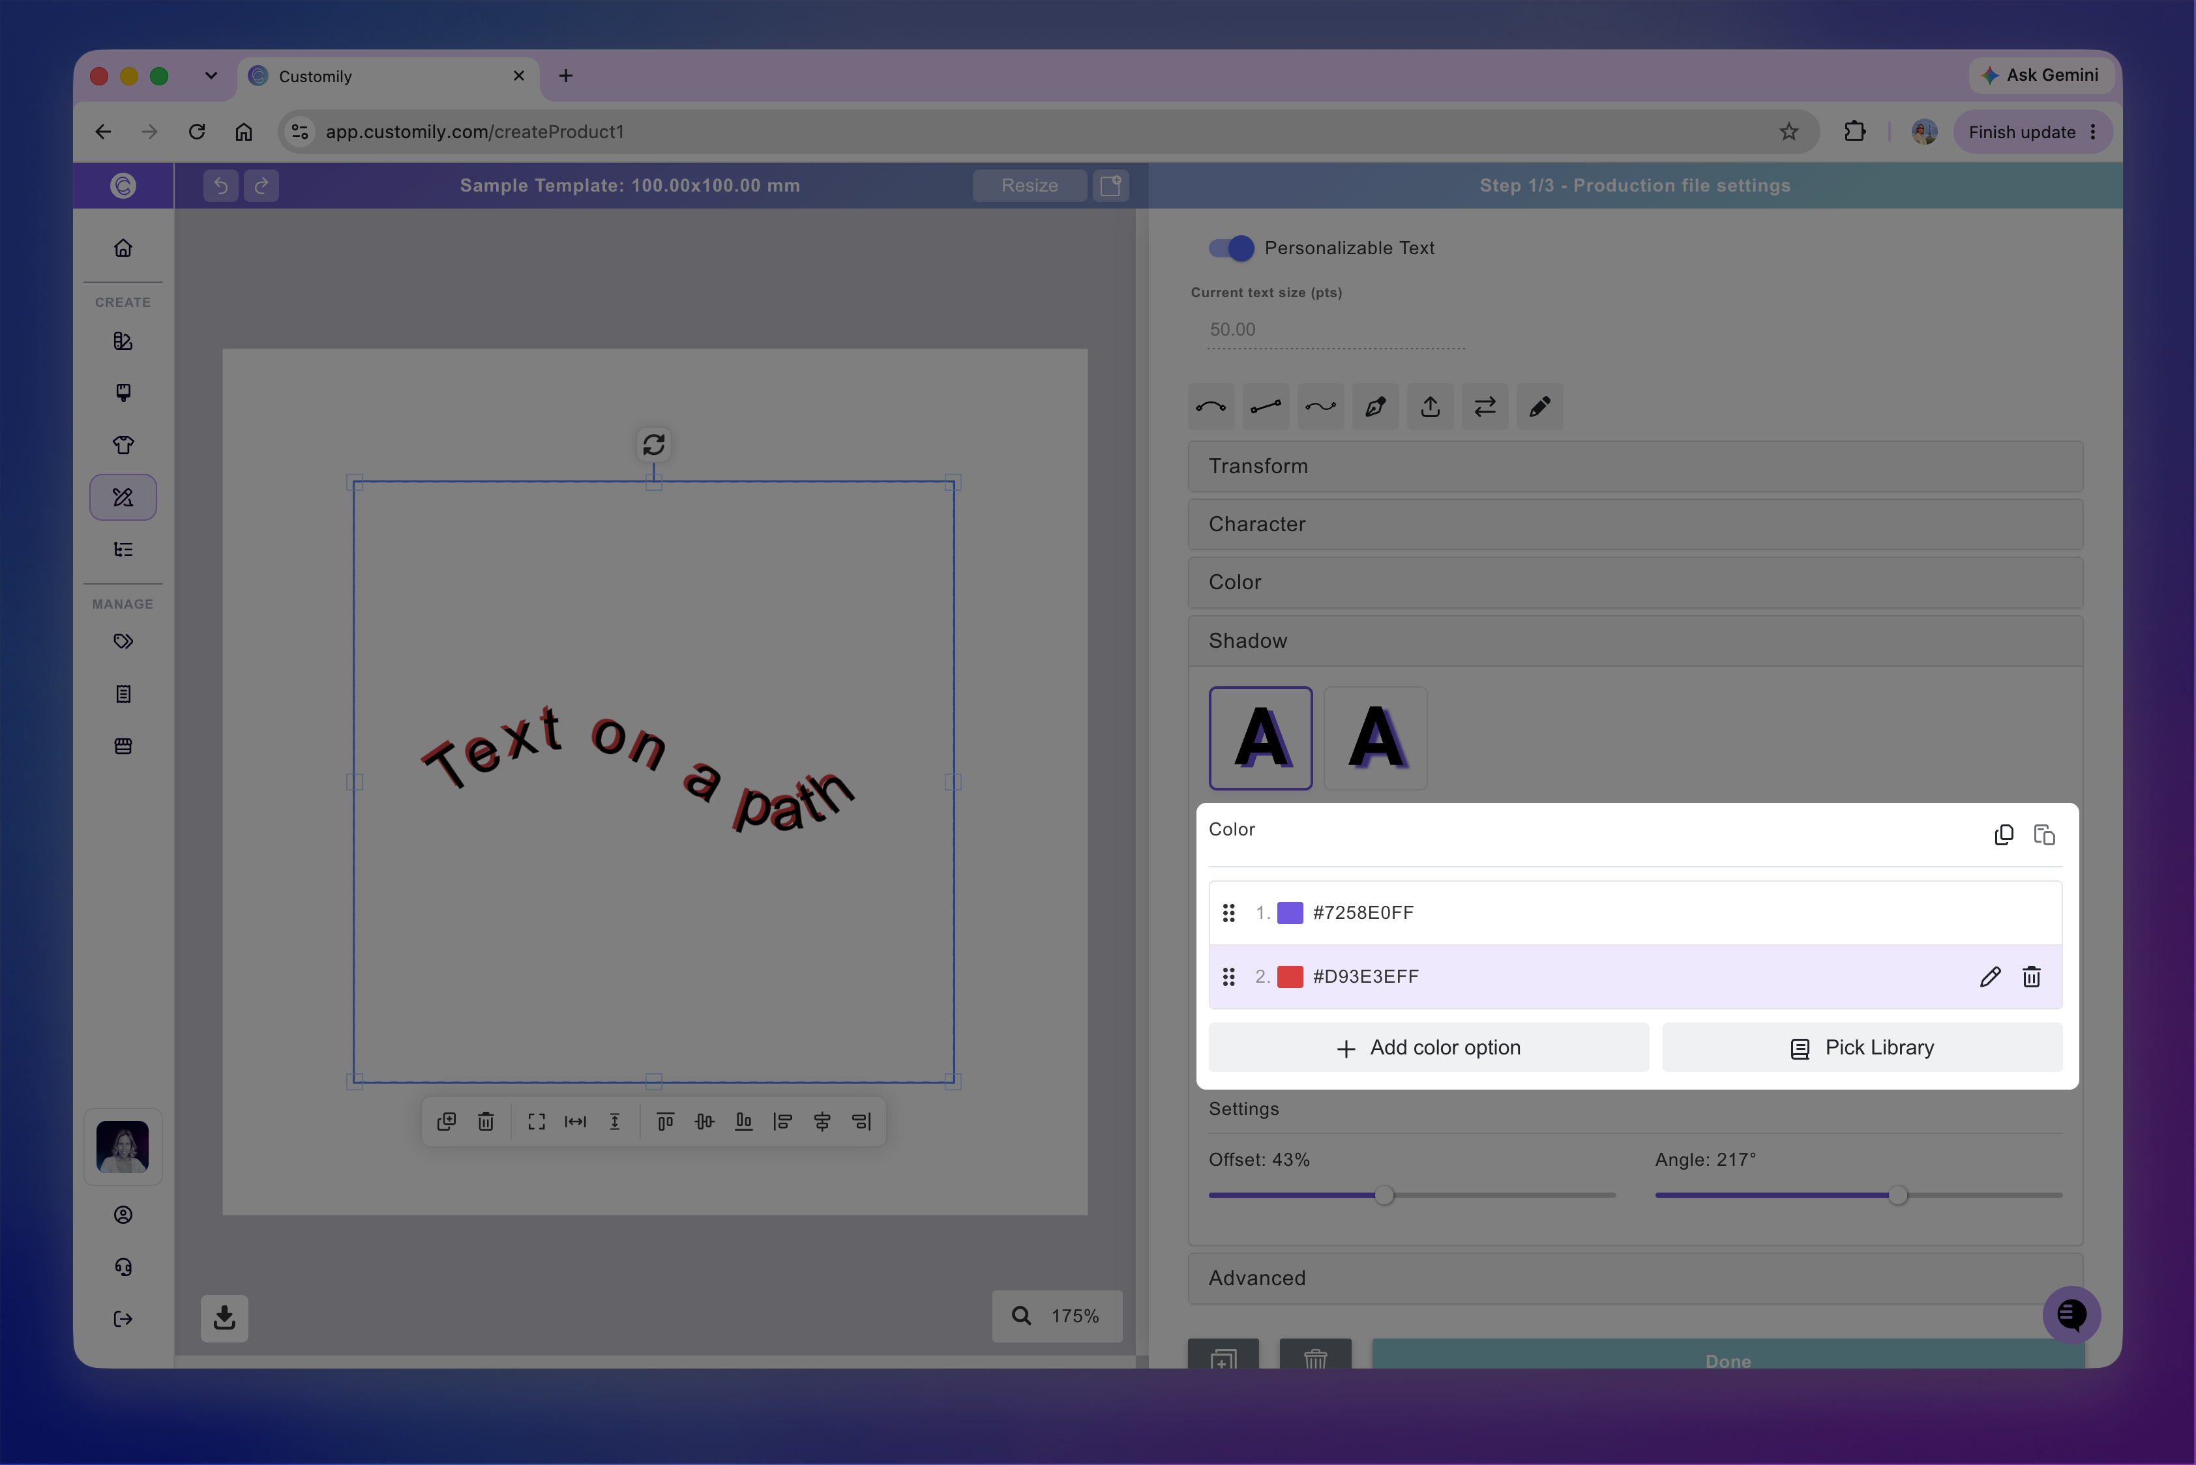Delete color option #D93E3EFF

click(x=2032, y=978)
